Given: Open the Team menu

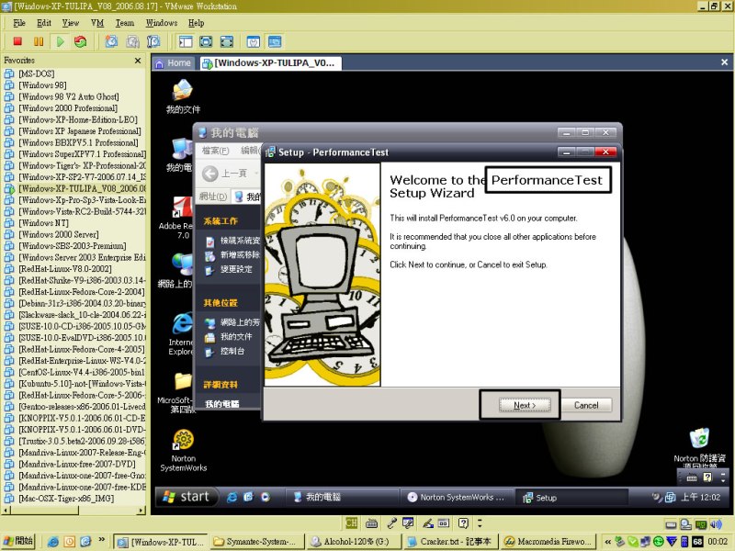Looking at the screenshot, I should pos(124,23).
